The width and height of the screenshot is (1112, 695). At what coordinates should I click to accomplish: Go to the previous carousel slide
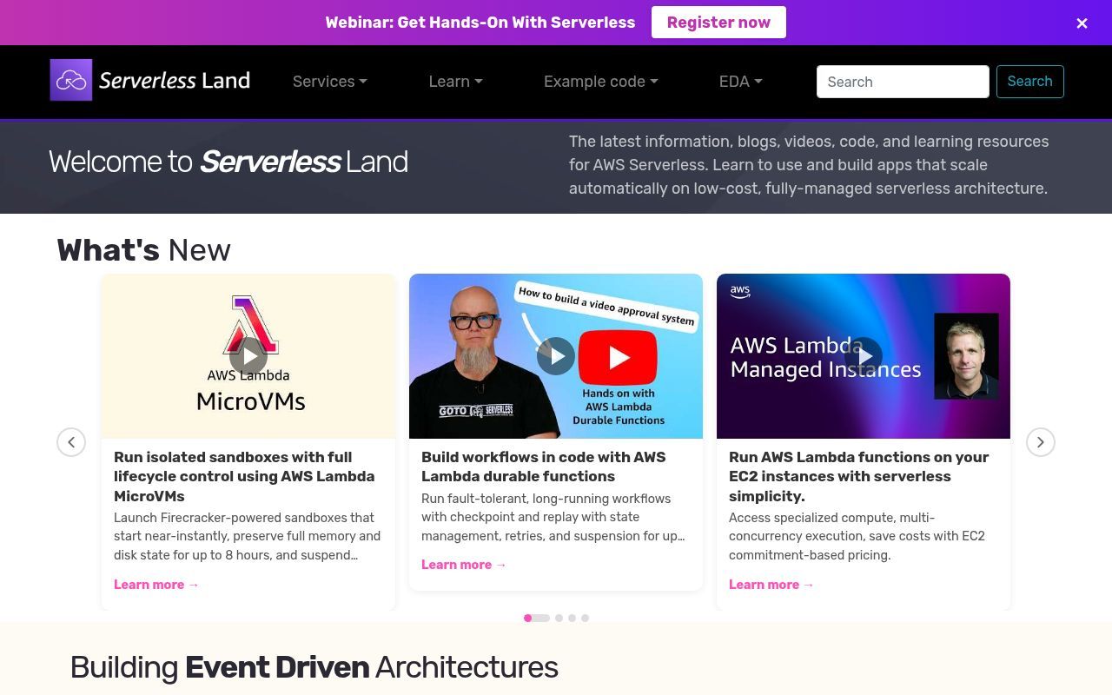coord(71,442)
